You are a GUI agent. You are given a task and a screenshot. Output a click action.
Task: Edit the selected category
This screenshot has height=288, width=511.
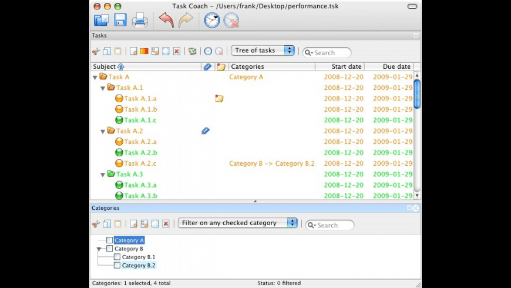(155, 224)
